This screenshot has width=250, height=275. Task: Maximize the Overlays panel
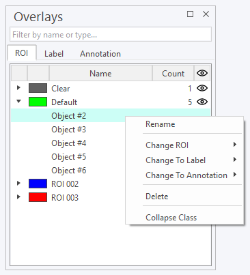190,14
